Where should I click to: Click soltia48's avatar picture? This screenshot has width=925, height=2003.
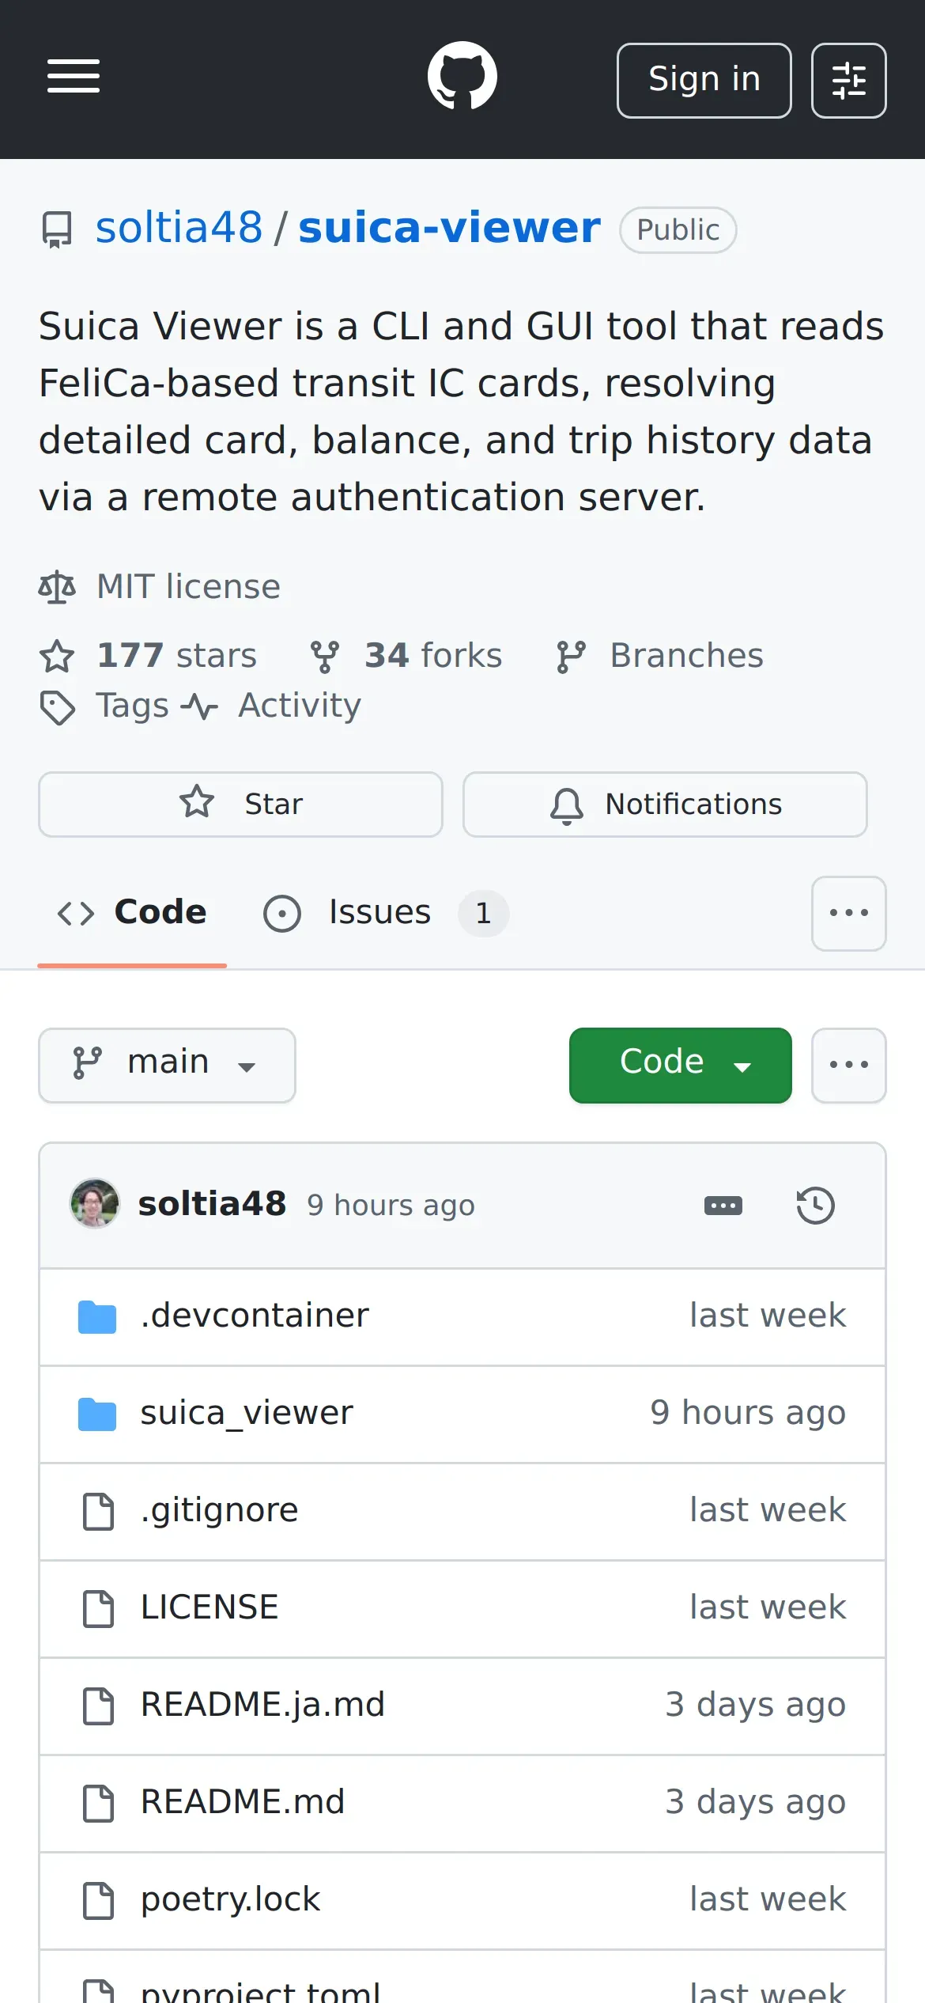(x=95, y=1204)
